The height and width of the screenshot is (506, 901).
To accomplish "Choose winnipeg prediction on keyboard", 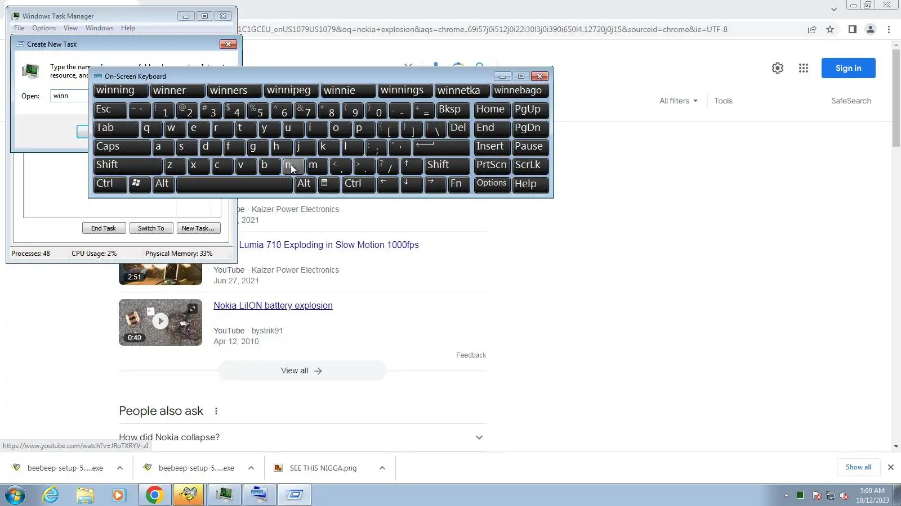I will pyautogui.click(x=292, y=91).
